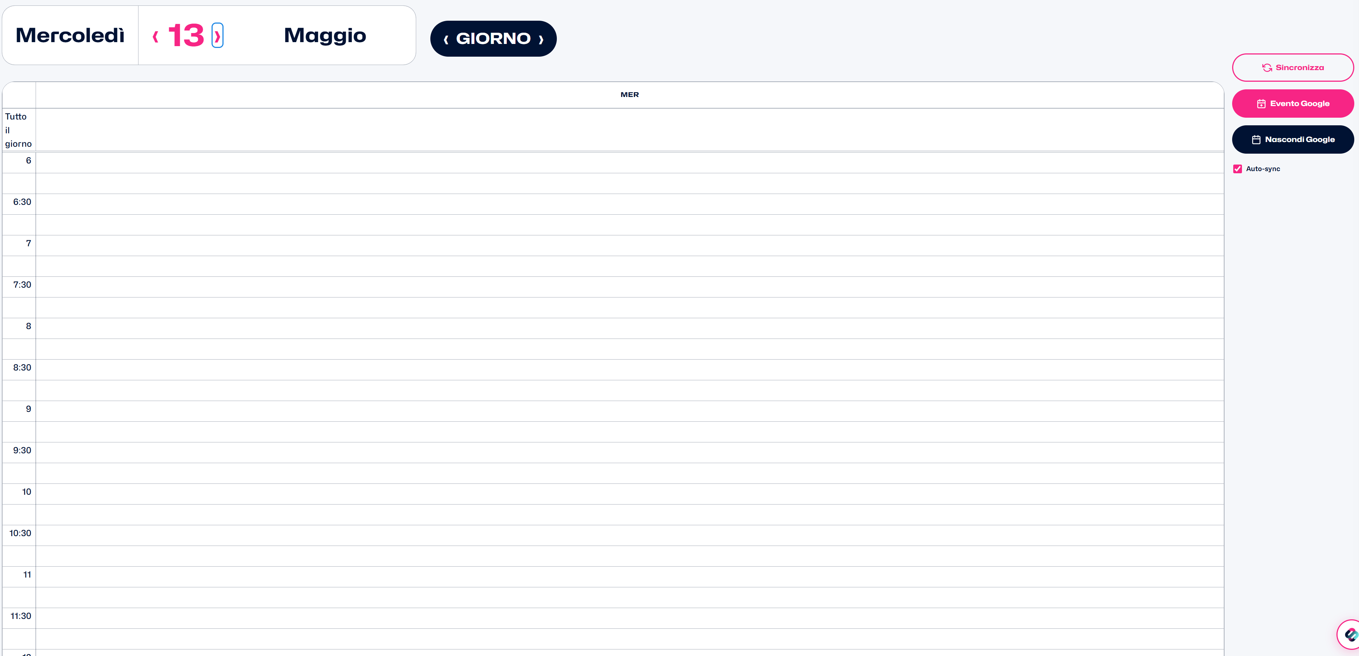Open the floating chat widget icon
1359x656 pixels.
(x=1350, y=634)
